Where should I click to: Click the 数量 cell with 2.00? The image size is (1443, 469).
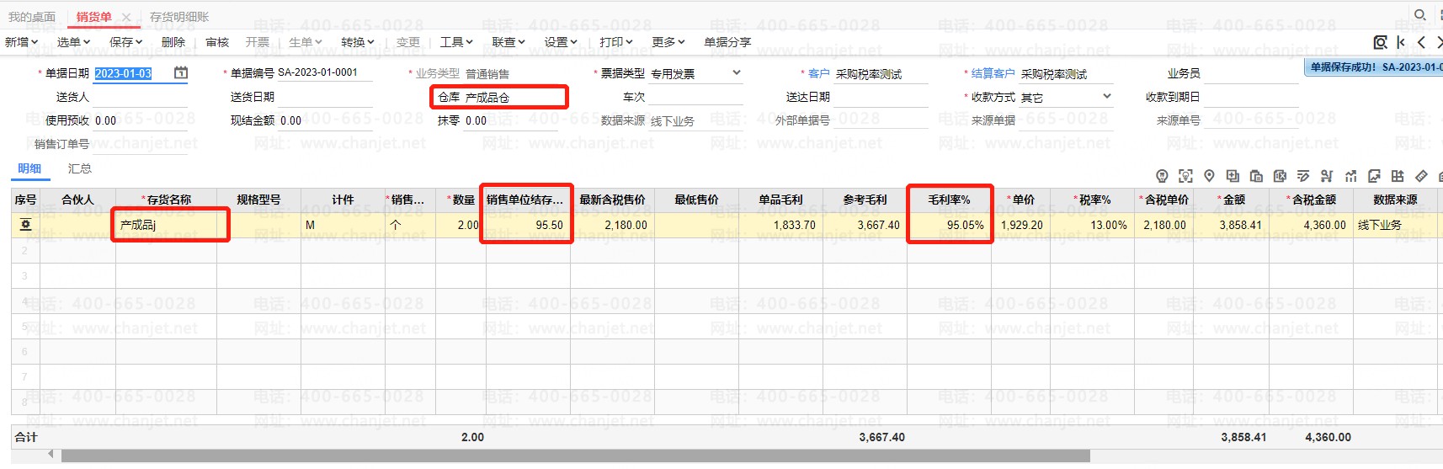[461, 225]
